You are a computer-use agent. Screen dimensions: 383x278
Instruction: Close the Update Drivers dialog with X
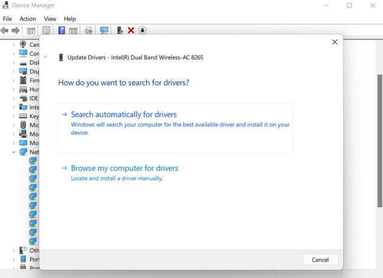click(x=334, y=42)
